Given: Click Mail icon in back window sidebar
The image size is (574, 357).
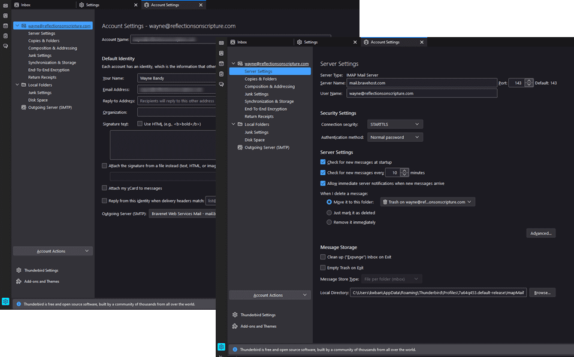Looking at the screenshot, I should pyautogui.click(x=5, y=6).
